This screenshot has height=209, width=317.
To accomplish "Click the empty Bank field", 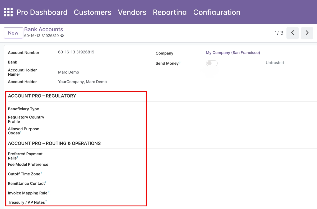I will click(x=102, y=62).
